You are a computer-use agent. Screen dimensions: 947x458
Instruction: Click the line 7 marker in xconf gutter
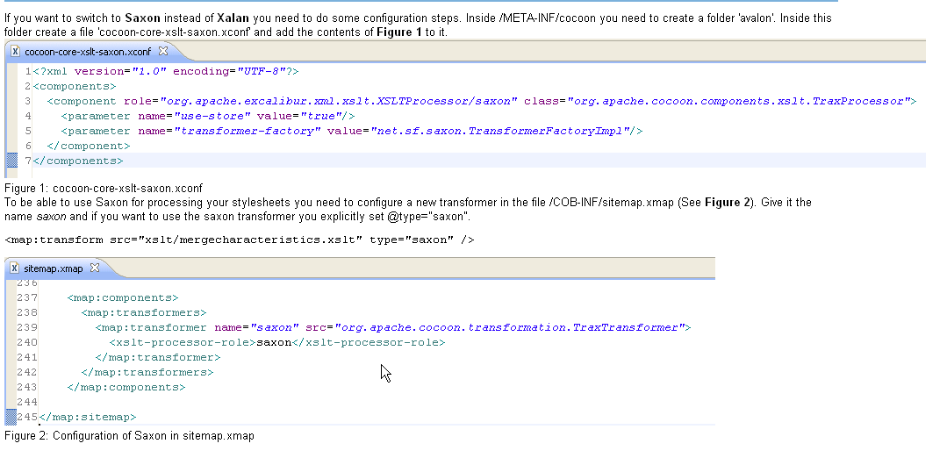pyautogui.click(x=11, y=161)
